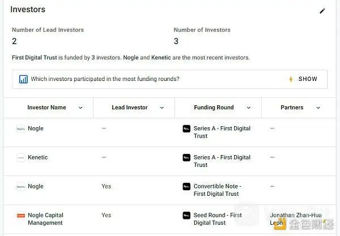Click the most funding rounds question text

105,79
